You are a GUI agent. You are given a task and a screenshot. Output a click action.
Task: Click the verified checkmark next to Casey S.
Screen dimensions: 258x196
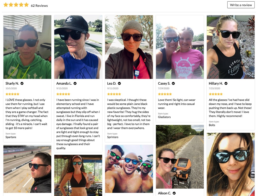(173, 84)
